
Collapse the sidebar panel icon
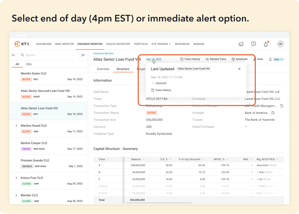(x=84, y=55)
